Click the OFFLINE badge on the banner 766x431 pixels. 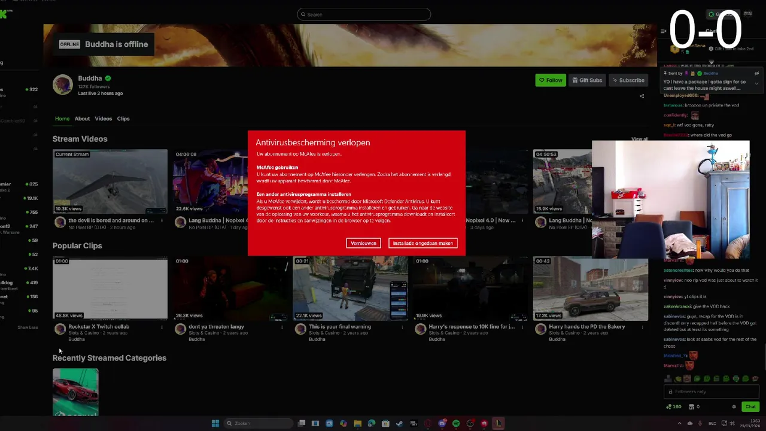(x=69, y=44)
